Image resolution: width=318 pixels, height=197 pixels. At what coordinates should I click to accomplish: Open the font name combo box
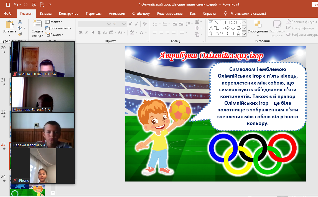95,24
